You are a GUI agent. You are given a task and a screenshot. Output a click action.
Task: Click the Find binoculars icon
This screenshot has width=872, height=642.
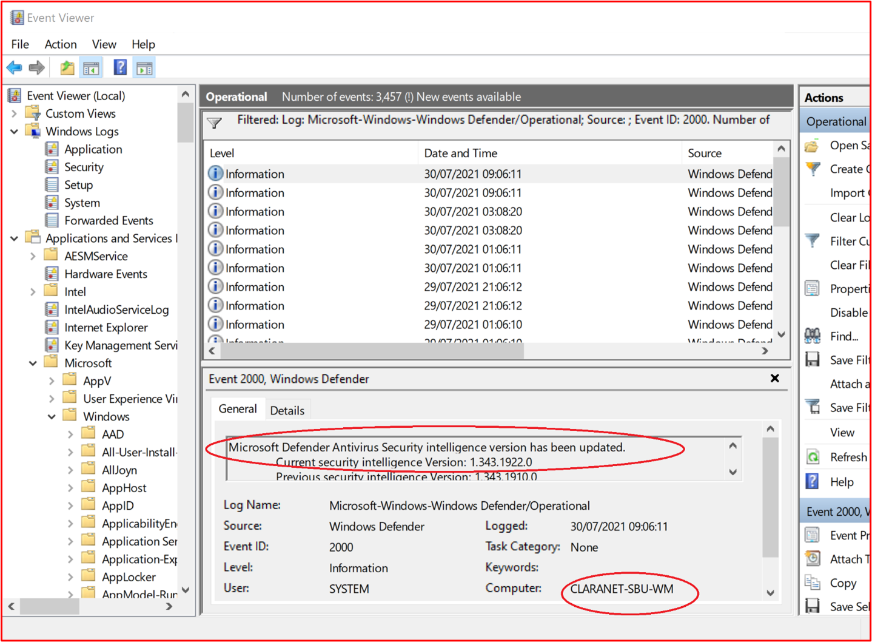click(x=813, y=336)
